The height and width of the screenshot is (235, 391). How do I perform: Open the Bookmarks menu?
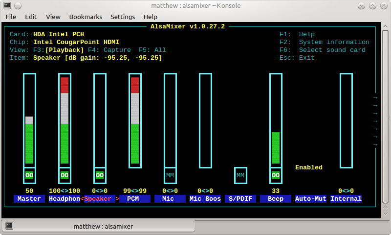pyautogui.click(x=86, y=17)
